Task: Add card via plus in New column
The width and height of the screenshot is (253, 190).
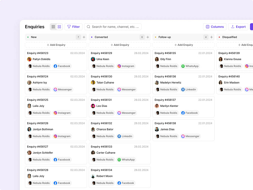Action: (x=84, y=37)
